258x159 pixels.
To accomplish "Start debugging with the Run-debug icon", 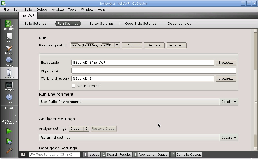I will tap(9, 141).
